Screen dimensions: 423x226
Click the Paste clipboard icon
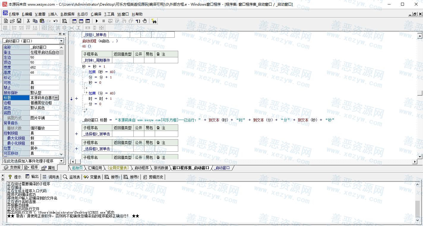(x=42, y=21)
